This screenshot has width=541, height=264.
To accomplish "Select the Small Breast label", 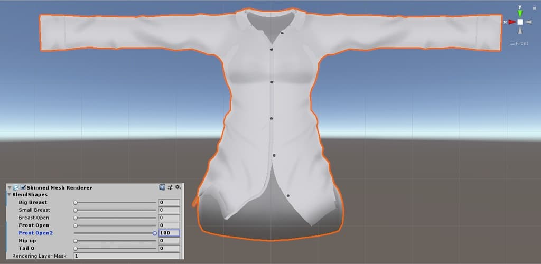I will pyautogui.click(x=34, y=210).
